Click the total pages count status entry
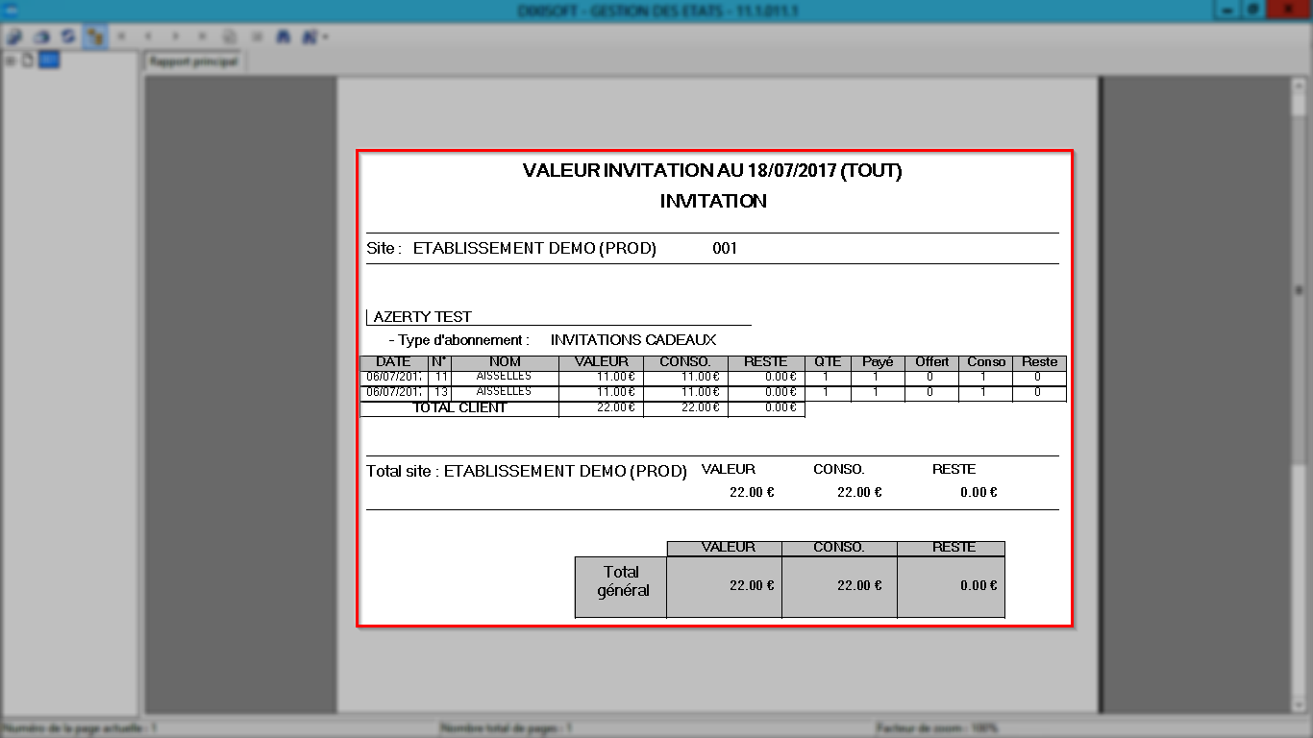This screenshot has width=1313, height=738. (506, 728)
